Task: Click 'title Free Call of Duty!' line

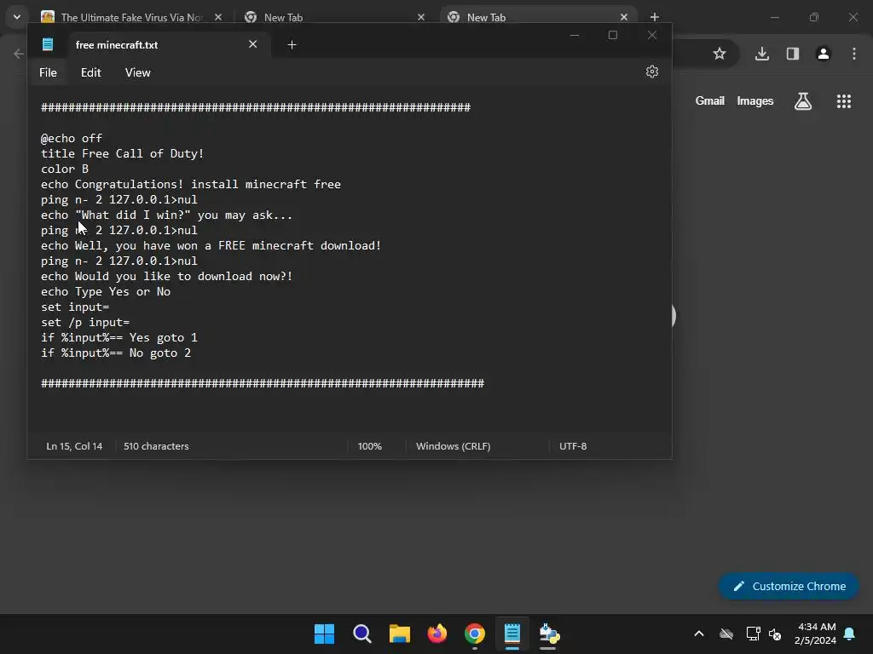Action: click(x=123, y=153)
